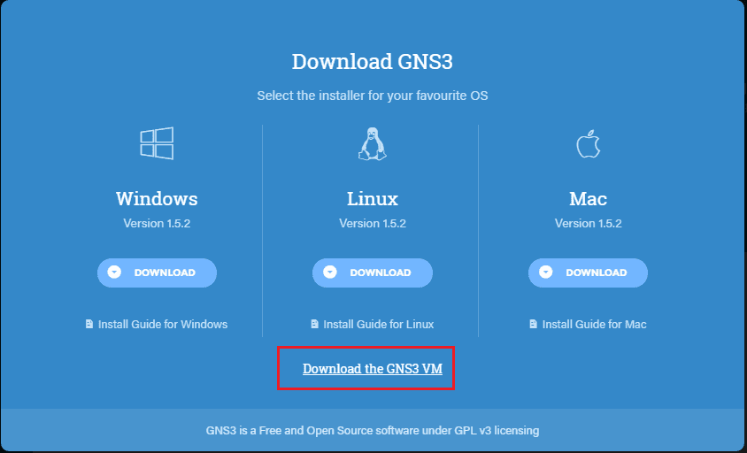Click the Mac Version 1.5.2 label
This screenshot has width=747, height=453.
(x=589, y=224)
